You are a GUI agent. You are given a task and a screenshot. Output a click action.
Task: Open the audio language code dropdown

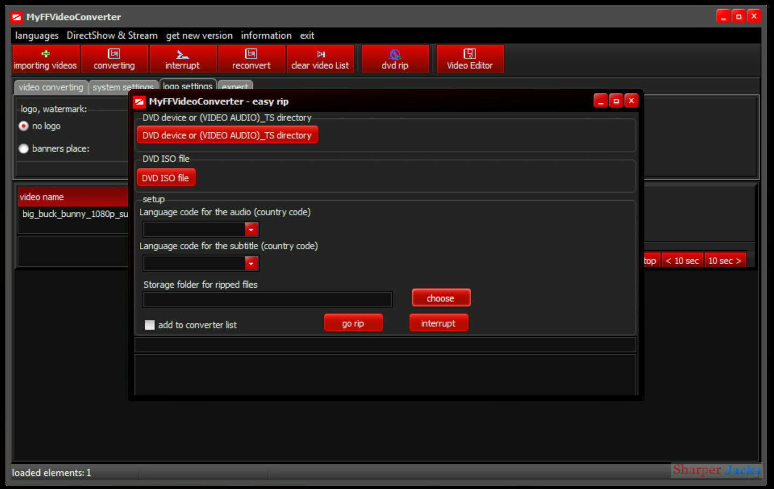[x=251, y=230]
